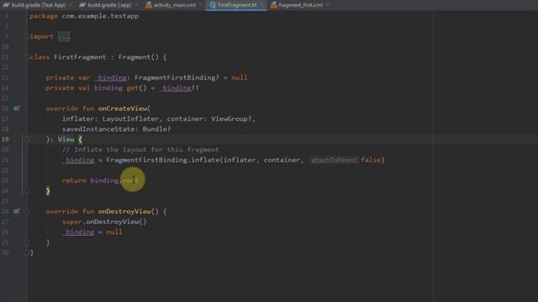Viewport: 538px width, 302px height.
Task: Click the XML file icon on fragment_first.xml tab
Action: click(273, 5)
